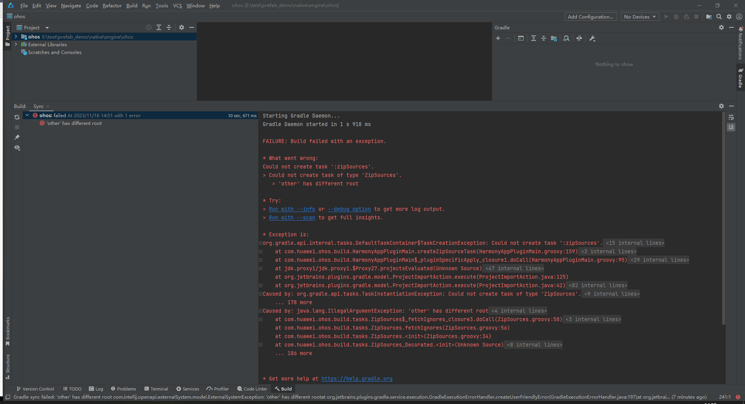Toggle soft-wrap in build console
This screenshot has width=745, height=404.
pos(731,117)
